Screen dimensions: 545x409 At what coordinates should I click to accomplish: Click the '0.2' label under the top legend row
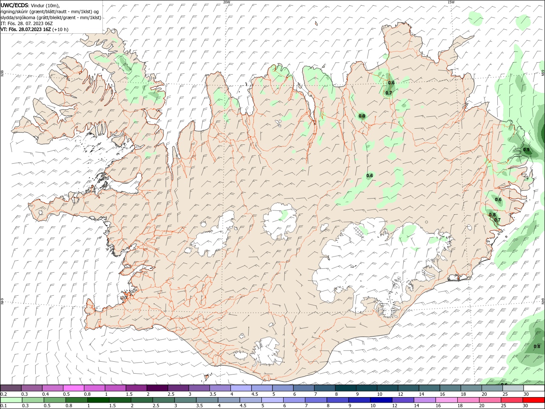click(x=4, y=394)
